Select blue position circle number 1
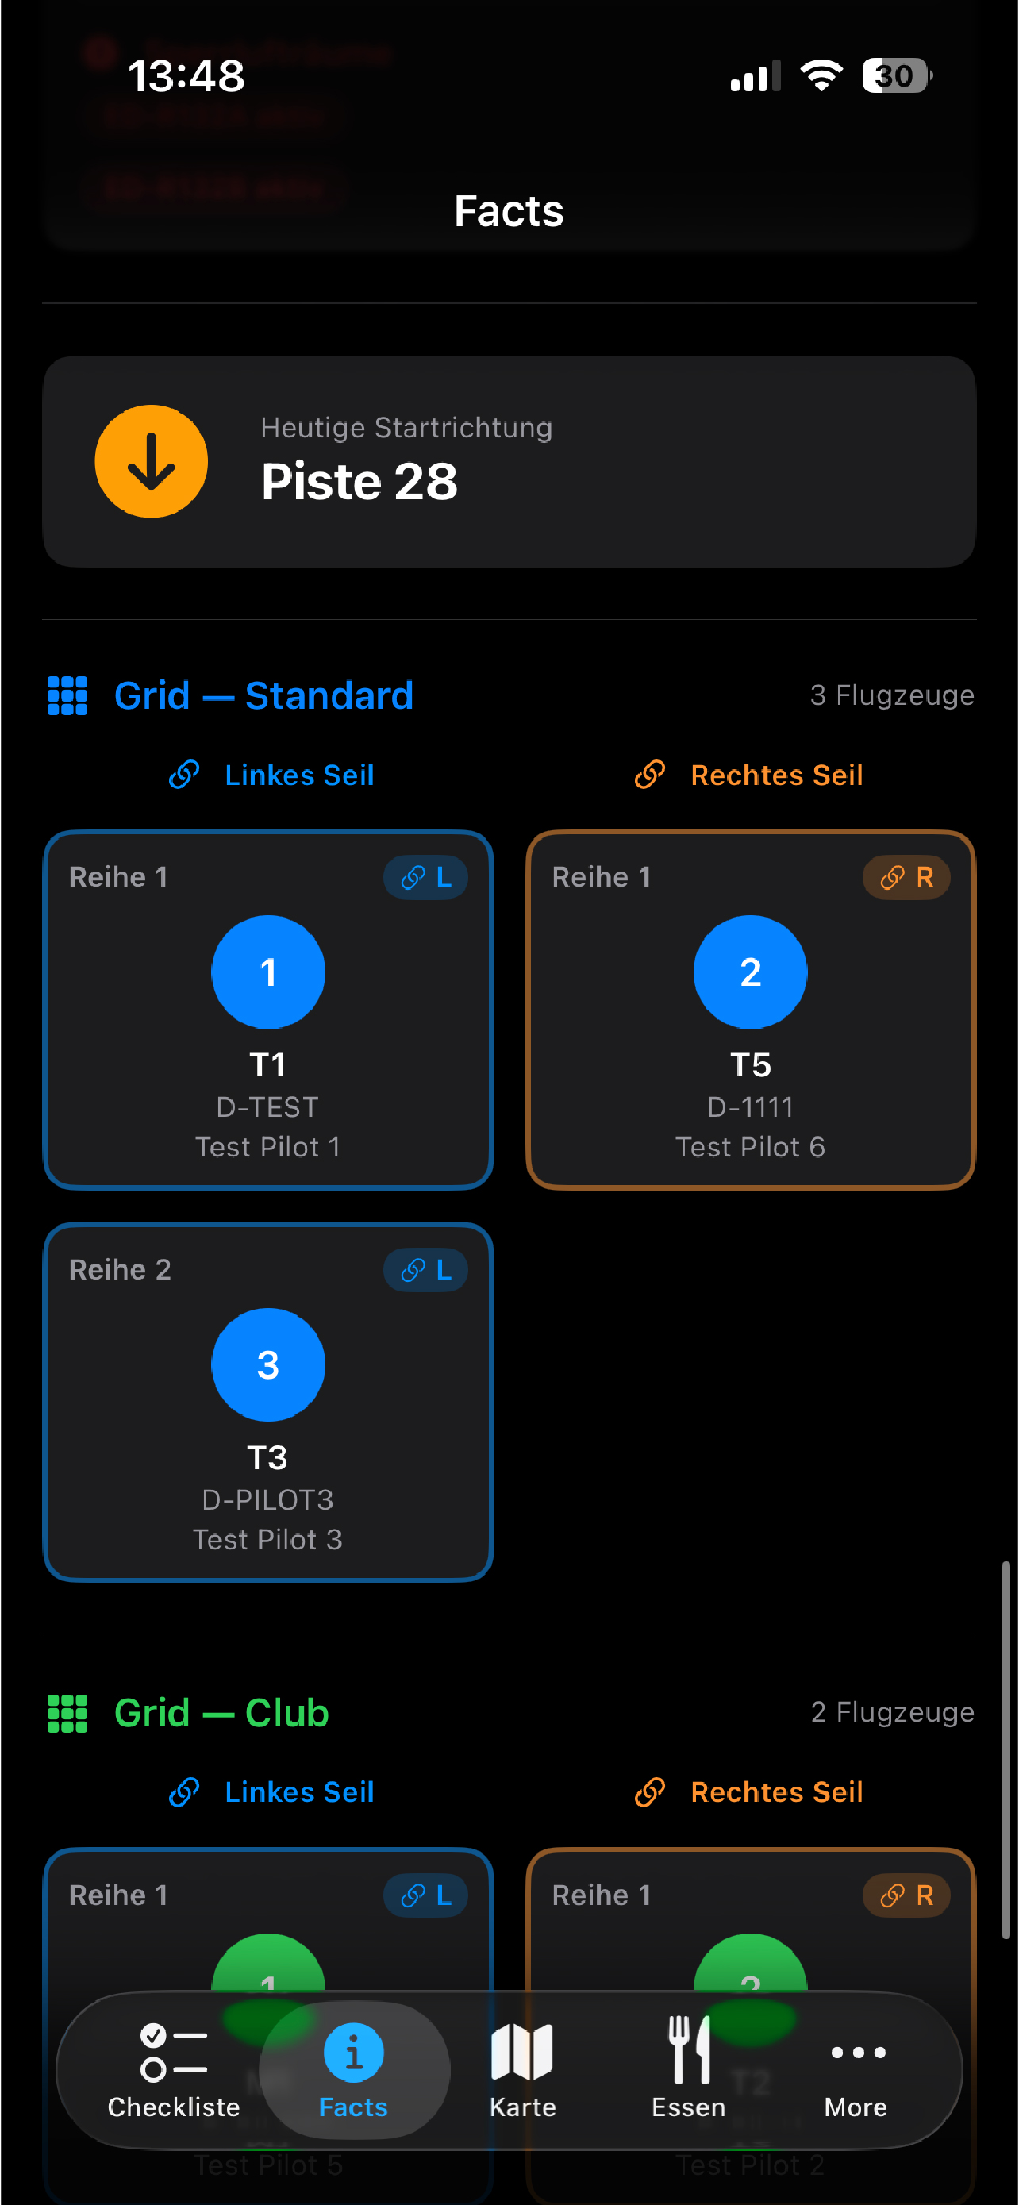1019x2205 pixels. pos(267,972)
